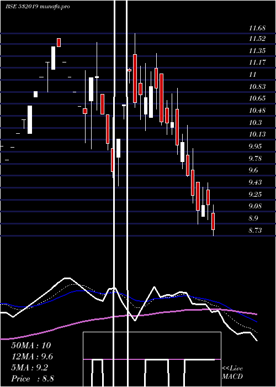Click the 8.73 price label
Screen dimensions: 276x387
tap(255, 231)
